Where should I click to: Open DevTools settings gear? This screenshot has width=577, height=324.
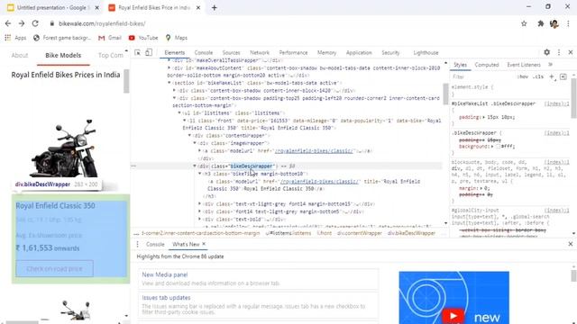coord(547,52)
